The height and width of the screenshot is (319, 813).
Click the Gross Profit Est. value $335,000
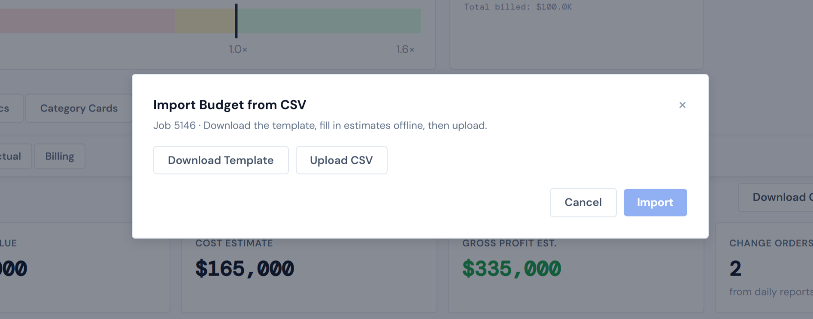(x=511, y=268)
